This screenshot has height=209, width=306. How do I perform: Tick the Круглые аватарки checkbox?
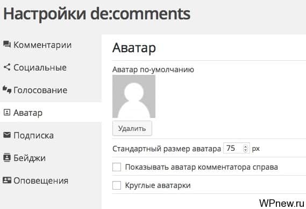coord(117,185)
